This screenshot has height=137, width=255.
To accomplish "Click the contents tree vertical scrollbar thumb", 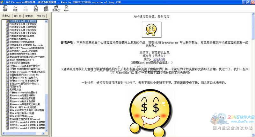I will click(x=46, y=111).
